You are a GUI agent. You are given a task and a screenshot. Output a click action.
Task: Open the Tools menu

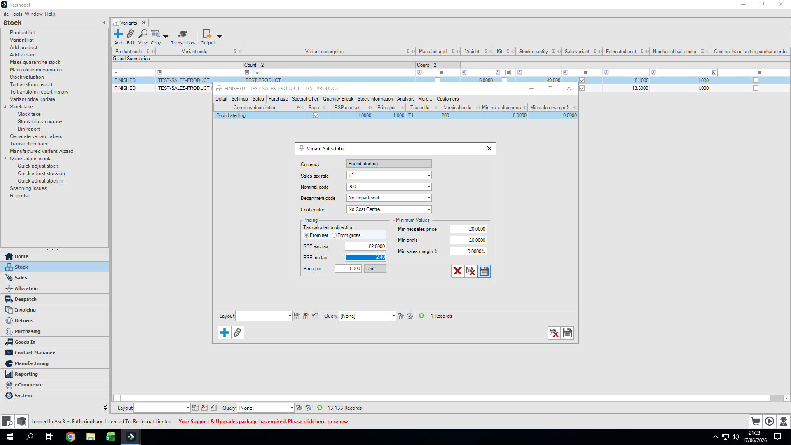point(16,14)
